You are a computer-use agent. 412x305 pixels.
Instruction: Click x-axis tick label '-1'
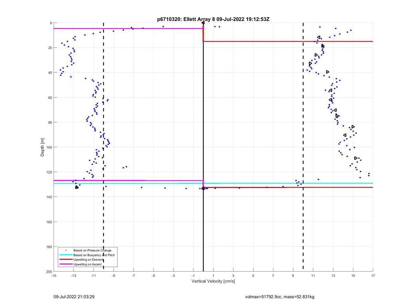[x=193, y=275]
